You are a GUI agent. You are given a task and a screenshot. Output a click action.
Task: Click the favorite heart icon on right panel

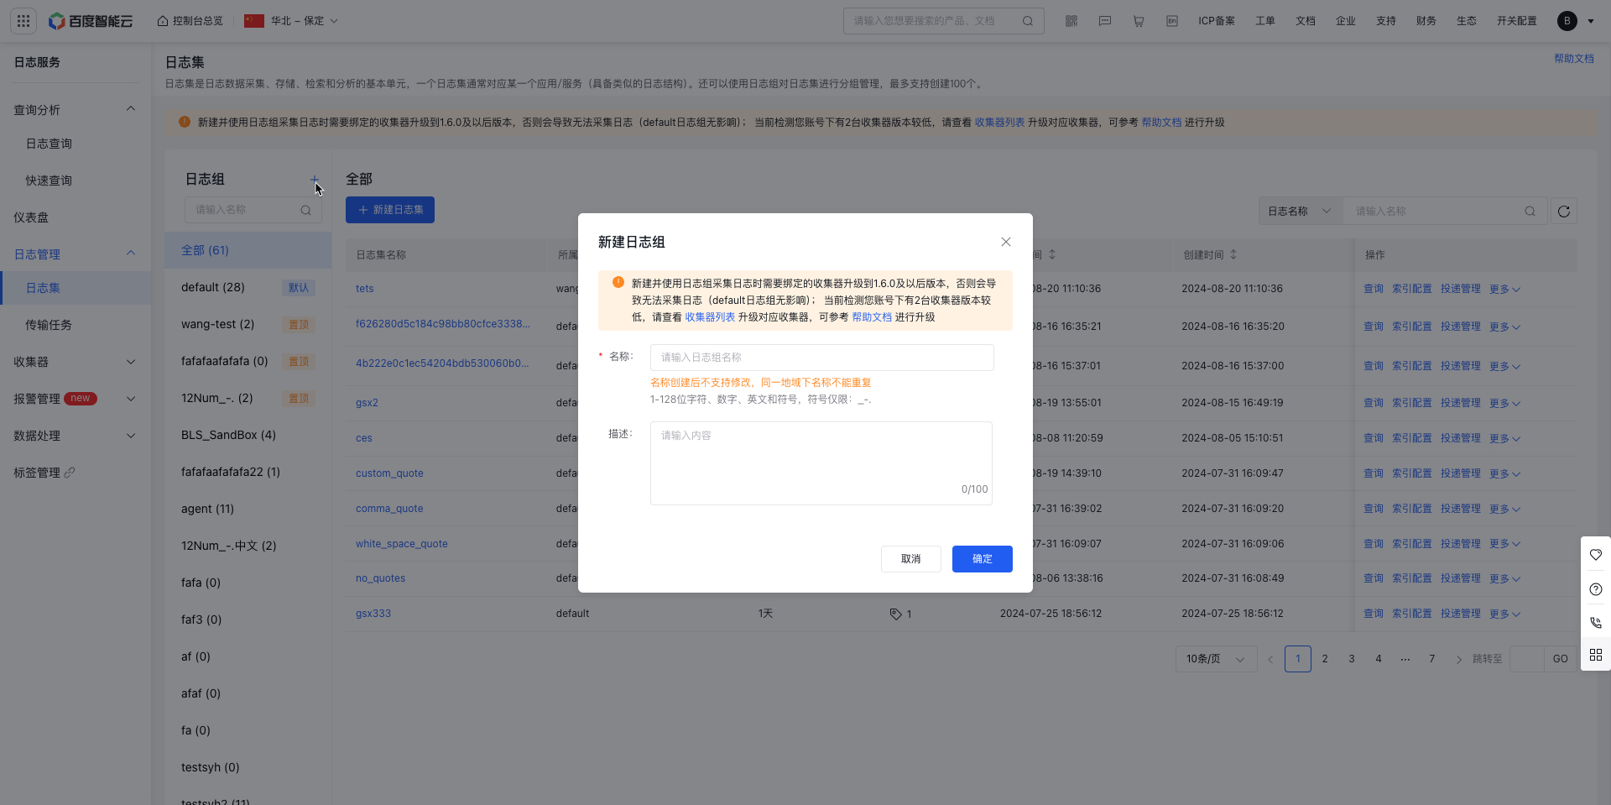1596,555
